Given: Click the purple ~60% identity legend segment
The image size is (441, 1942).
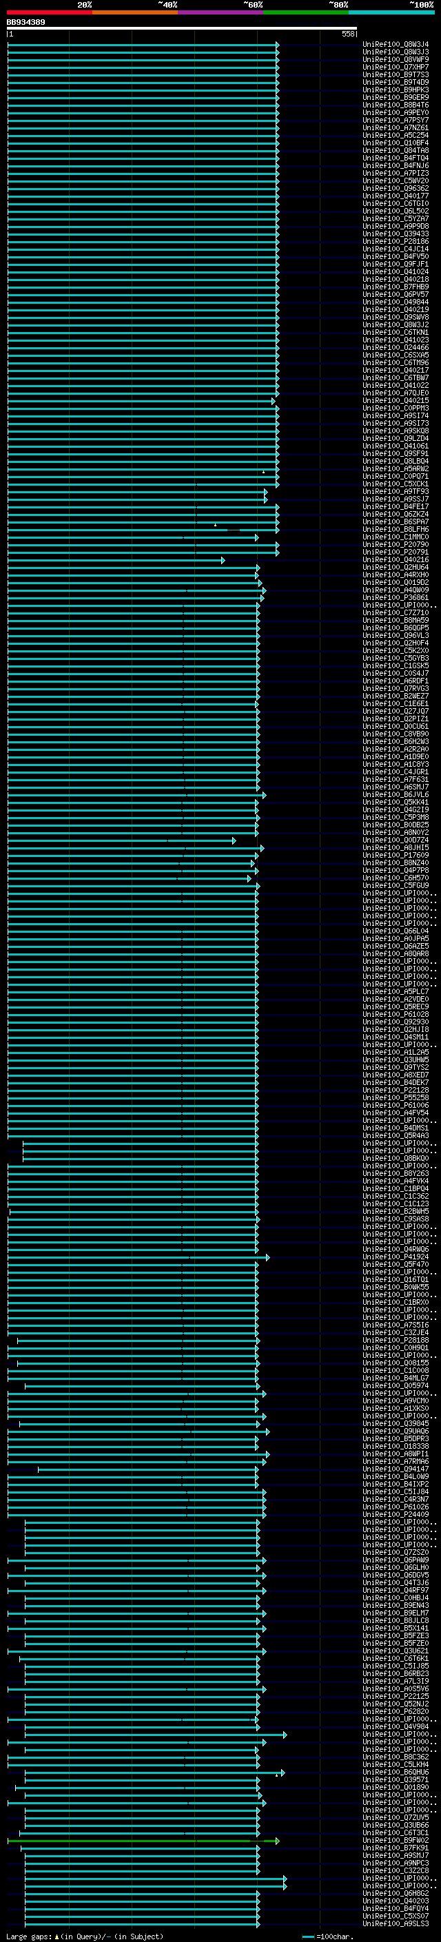Looking at the screenshot, I should pos(221,12).
